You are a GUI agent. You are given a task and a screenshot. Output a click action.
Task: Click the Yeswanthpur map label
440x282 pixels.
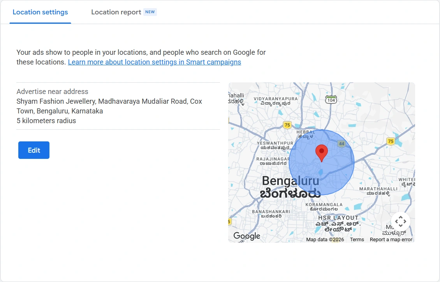275,145
